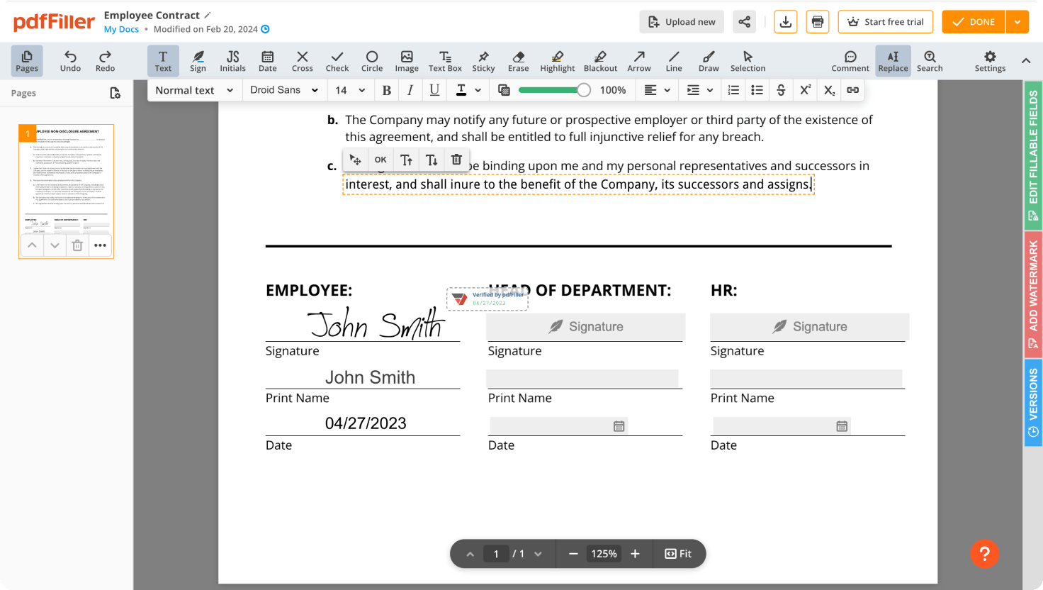The height and width of the screenshot is (590, 1043).
Task: Toggle bold formatting on the text
Action: click(386, 90)
